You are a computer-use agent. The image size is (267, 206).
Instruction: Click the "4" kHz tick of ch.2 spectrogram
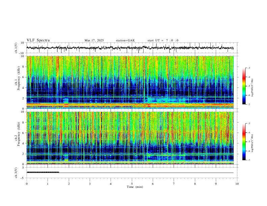click(x=24, y=143)
